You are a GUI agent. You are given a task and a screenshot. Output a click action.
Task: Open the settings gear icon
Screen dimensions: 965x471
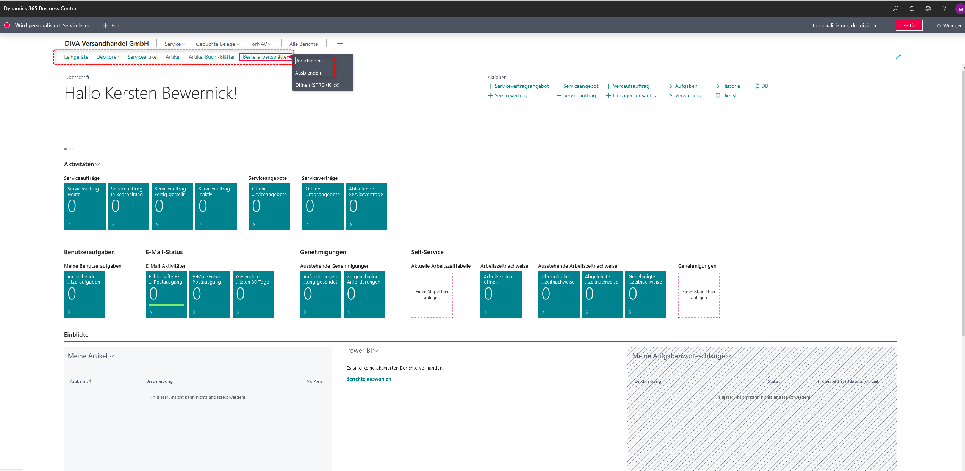coord(928,9)
